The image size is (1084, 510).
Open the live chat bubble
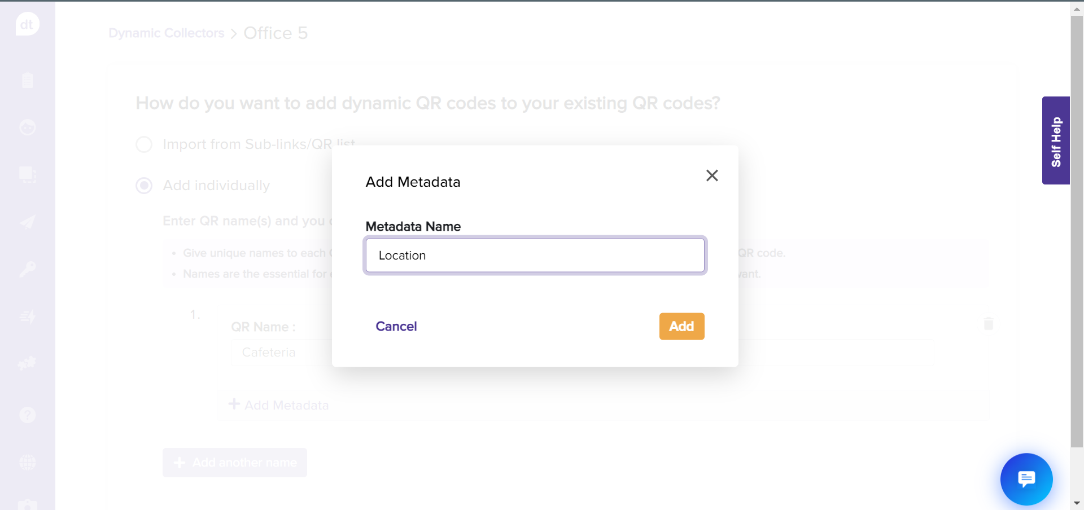click(1026, 479)
